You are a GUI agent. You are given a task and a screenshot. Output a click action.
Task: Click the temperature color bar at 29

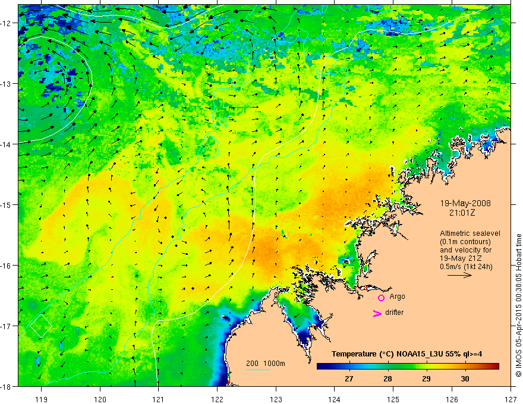[x=426, y=367]
